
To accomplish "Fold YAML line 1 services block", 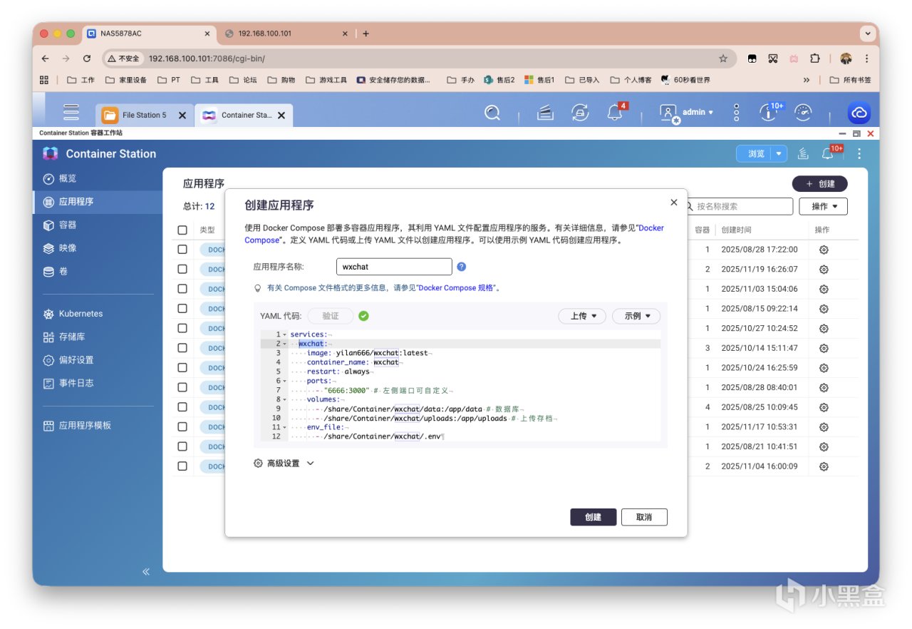I will tap(285, 334).
